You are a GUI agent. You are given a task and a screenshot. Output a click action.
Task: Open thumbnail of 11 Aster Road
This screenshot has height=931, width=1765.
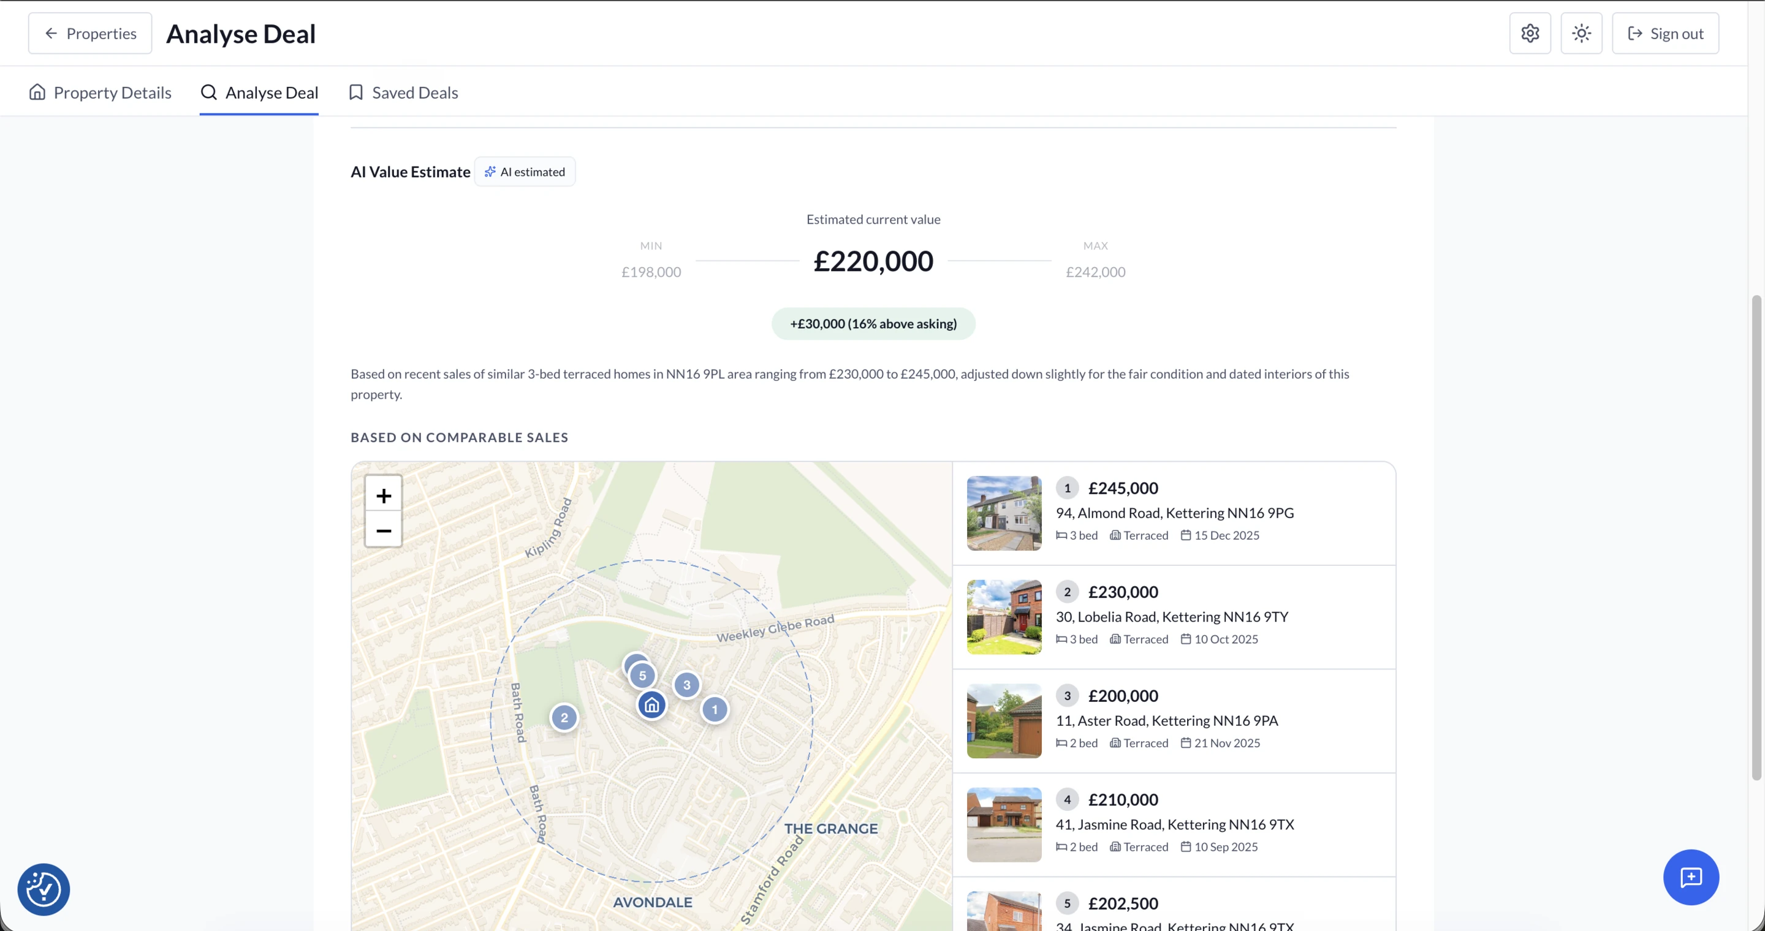(x=1004, y=722)
